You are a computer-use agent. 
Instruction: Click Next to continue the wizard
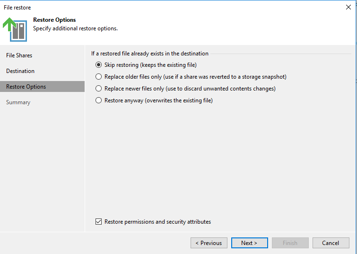tap(249, 243)
